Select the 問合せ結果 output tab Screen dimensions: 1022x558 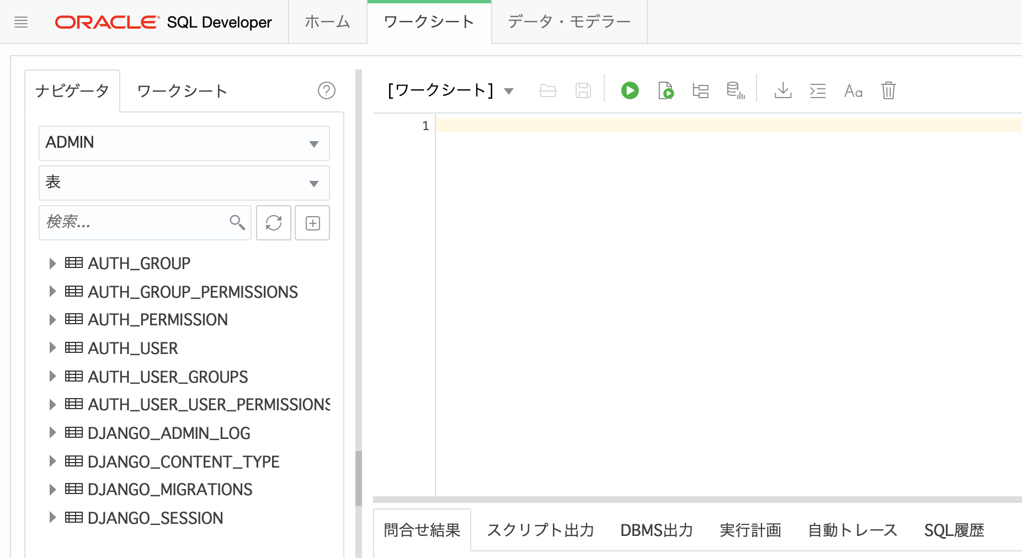pyautogui.click(x=422, y=530)
